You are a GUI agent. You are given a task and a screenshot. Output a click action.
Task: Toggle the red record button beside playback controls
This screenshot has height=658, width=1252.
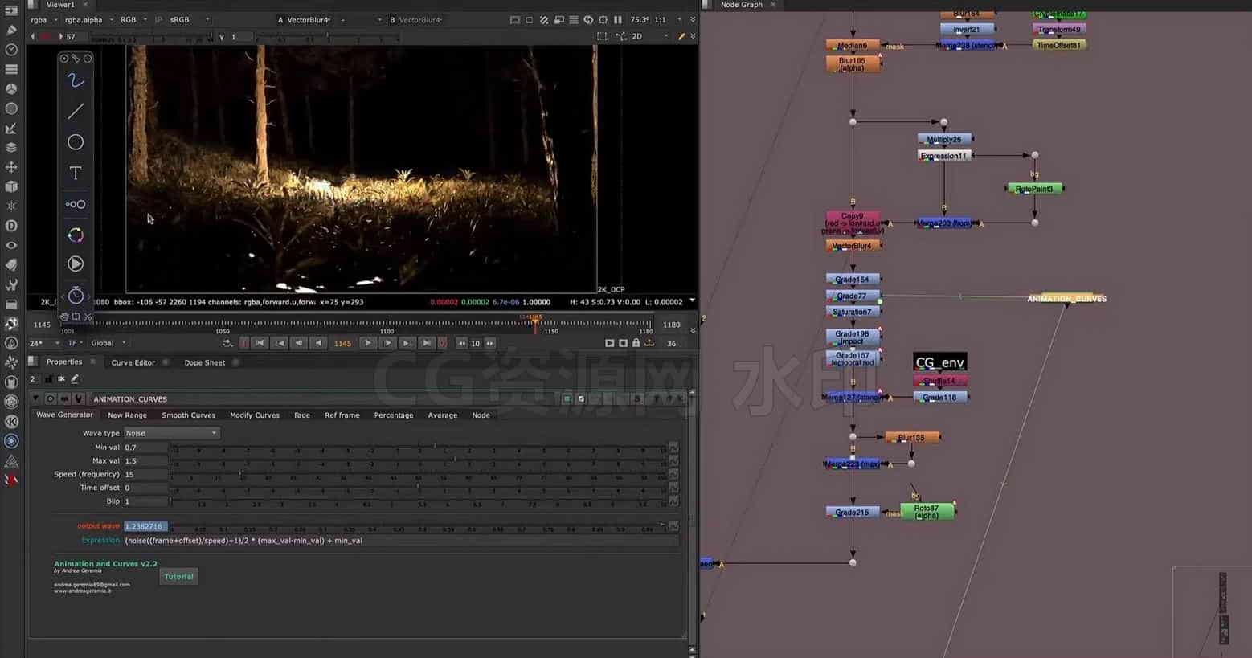(442, 343)
